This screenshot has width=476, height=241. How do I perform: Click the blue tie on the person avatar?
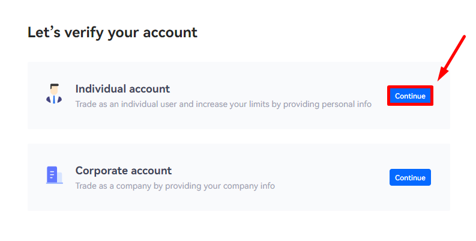[x=54, y=99]
